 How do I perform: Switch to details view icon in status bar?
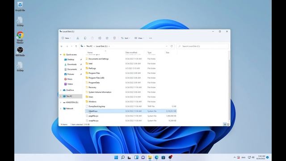point(225,124)
